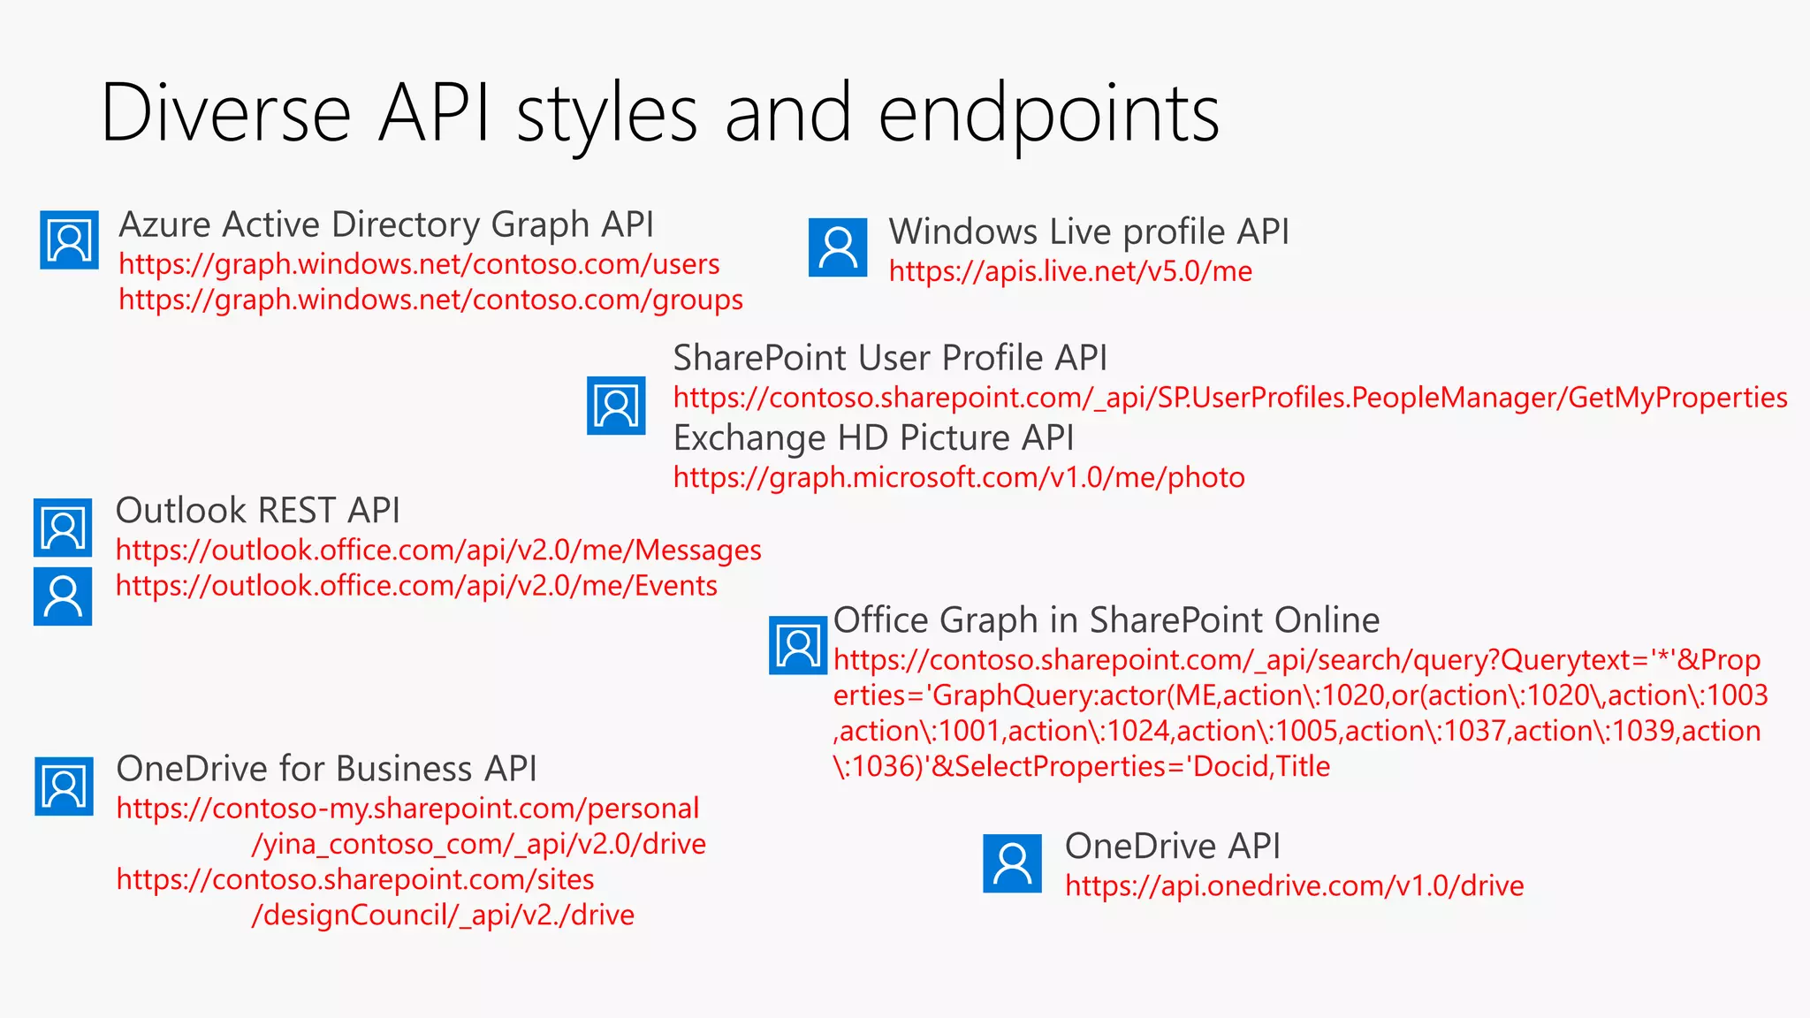Viewport: 1810px width, 1018px height.
Task: Click the upper framed Outlook REST API icon
Action: [x=63, y=528]
